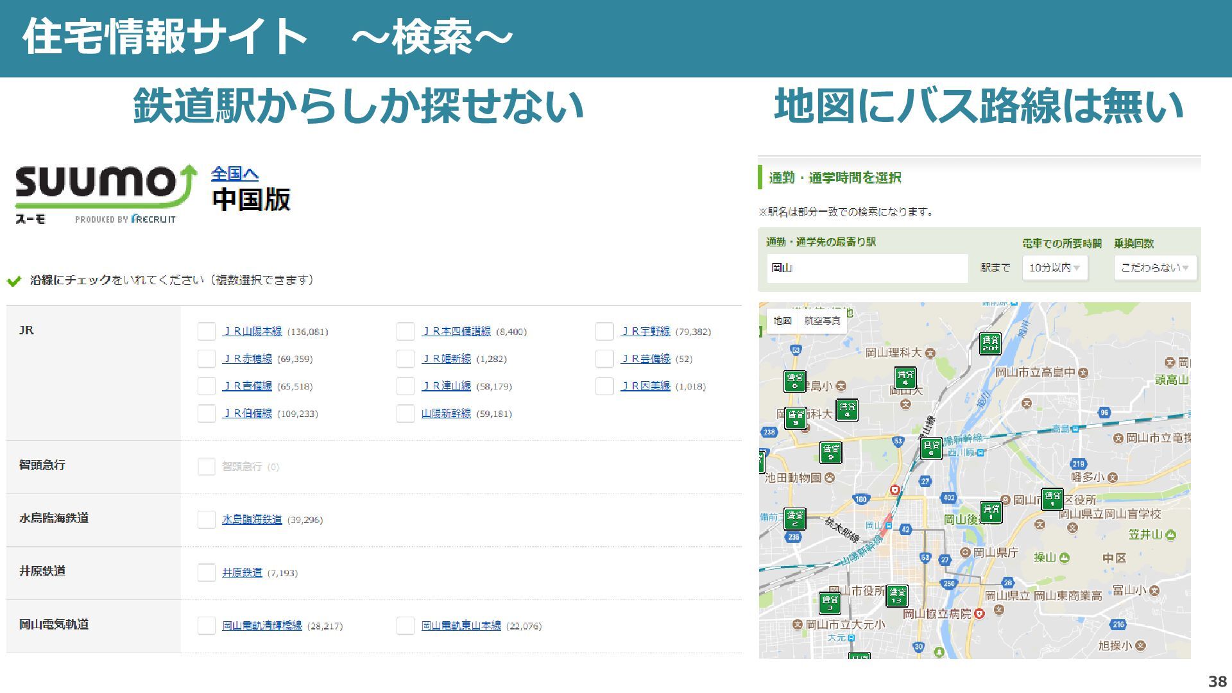This screenshot has height=693, width=1232.
Task: Tick the ＪＲ宇野線 checkbox
Action: pyautogui.click(x=604, y=331)
